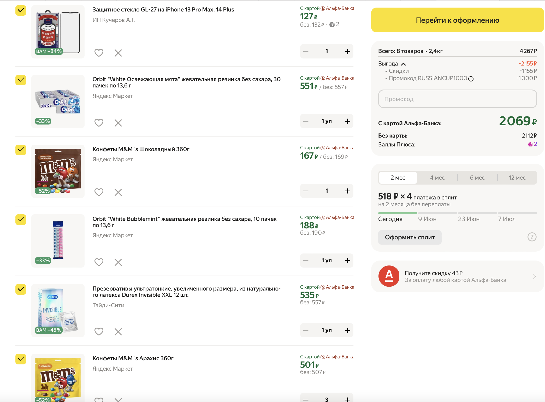
Task: Favorite the Orbit White Bubblemint gum
Action: [x=99, y=262]
